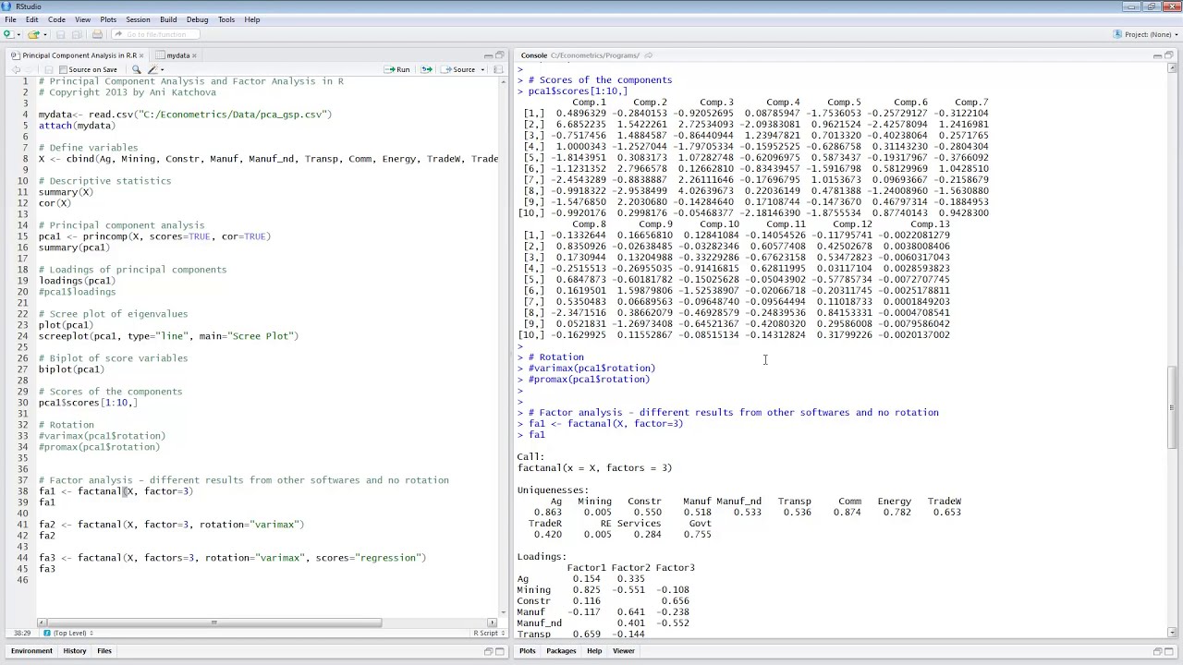Minimize the Console pane
Image resolution: width=1183 pixels, height=665 pixels.
[1157, 55]
